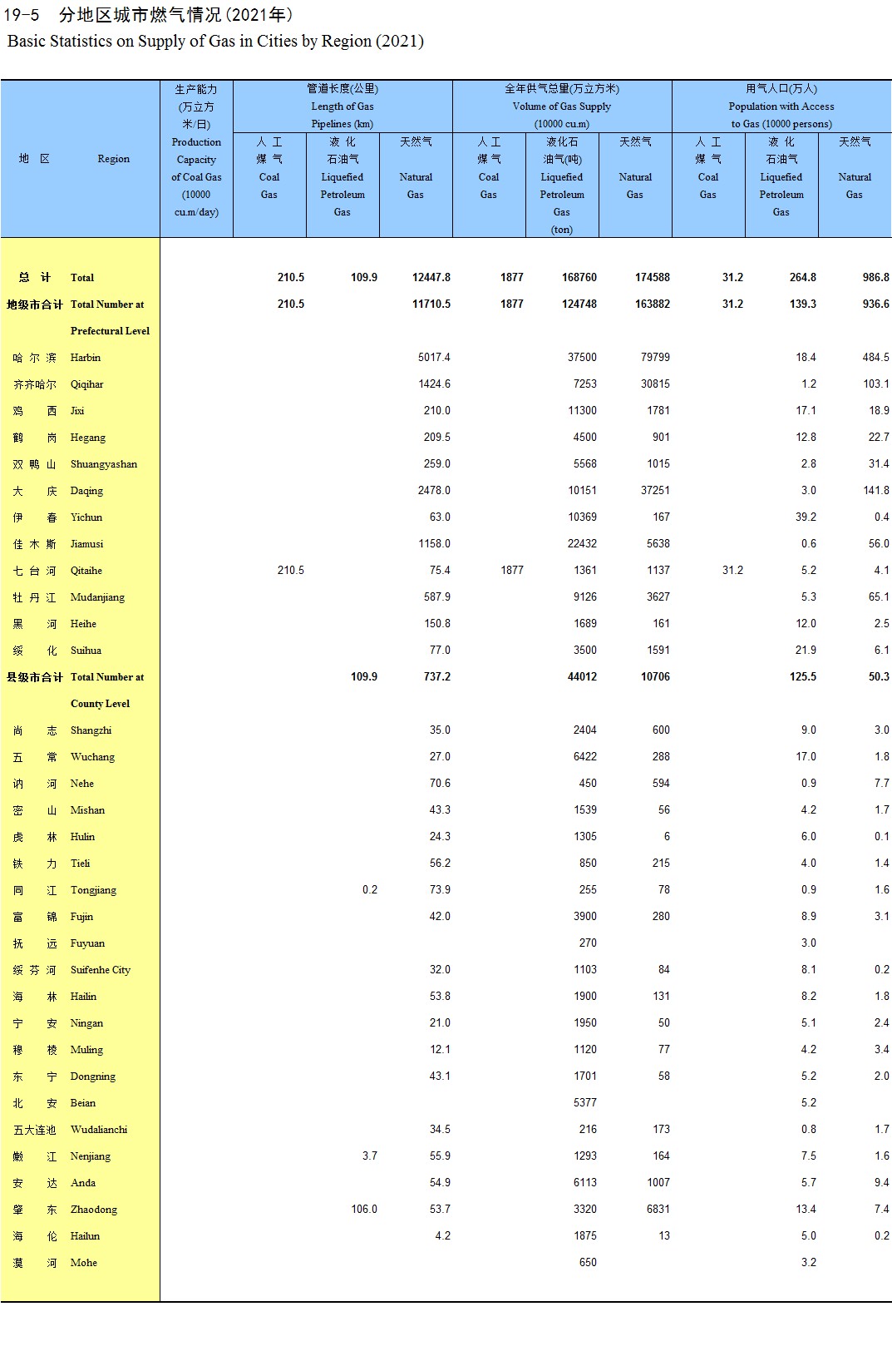
Task: Select the 'Wuchang' row label
Action: pos(92,757)
